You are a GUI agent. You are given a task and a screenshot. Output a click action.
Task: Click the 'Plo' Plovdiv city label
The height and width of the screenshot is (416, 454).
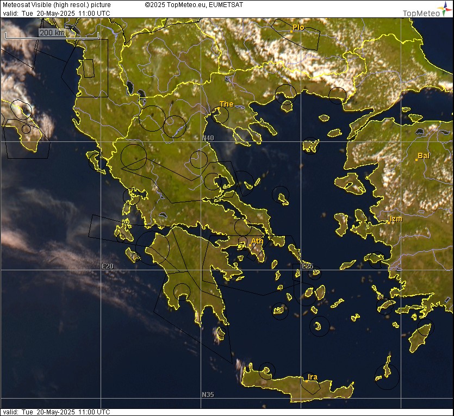pyautogui.click(x=298, y=27)
